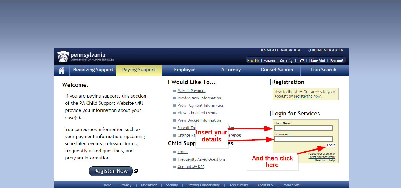The width and height of the screenshot is (401, 188).
Task: Open View Docket Information link
Action: pos(199,120)
